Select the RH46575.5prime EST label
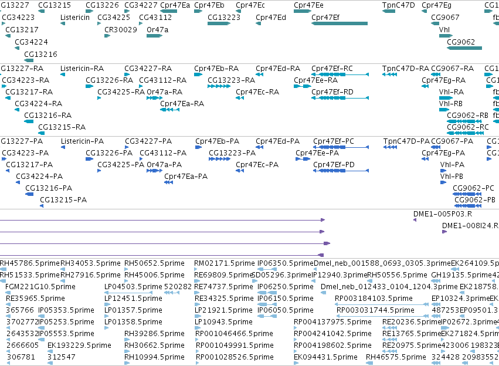Image resolution: width=499 pixels, height=366 pixels. click(x=396, y=357)
